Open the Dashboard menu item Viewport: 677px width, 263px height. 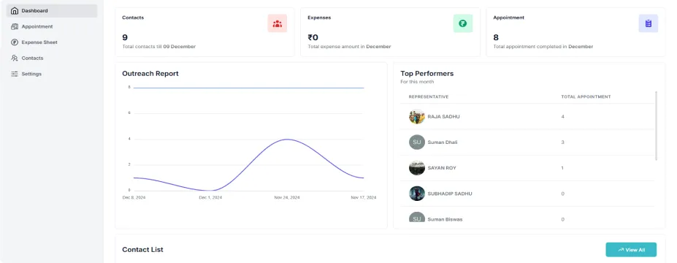52,11
